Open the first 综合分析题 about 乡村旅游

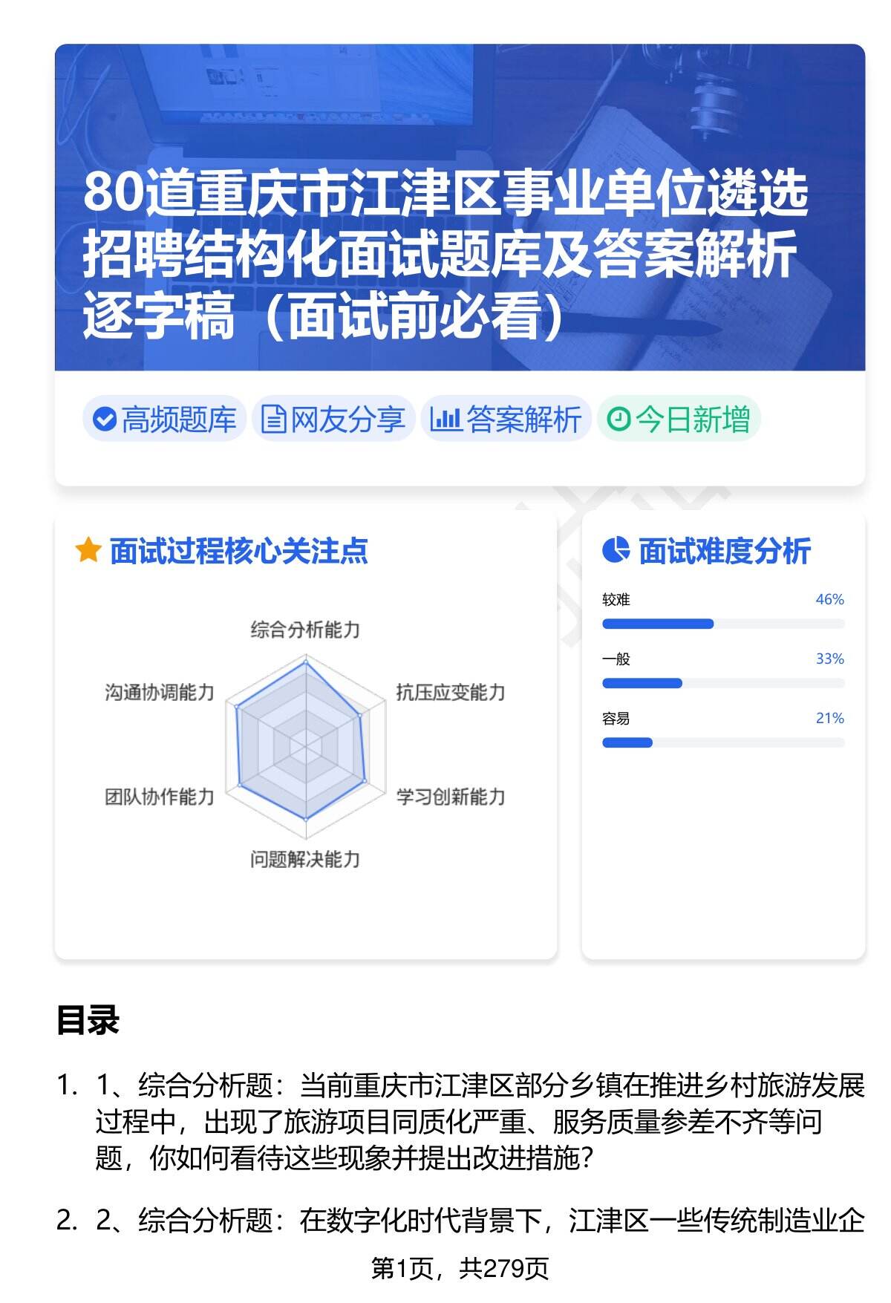click(x=480, y=1121)
